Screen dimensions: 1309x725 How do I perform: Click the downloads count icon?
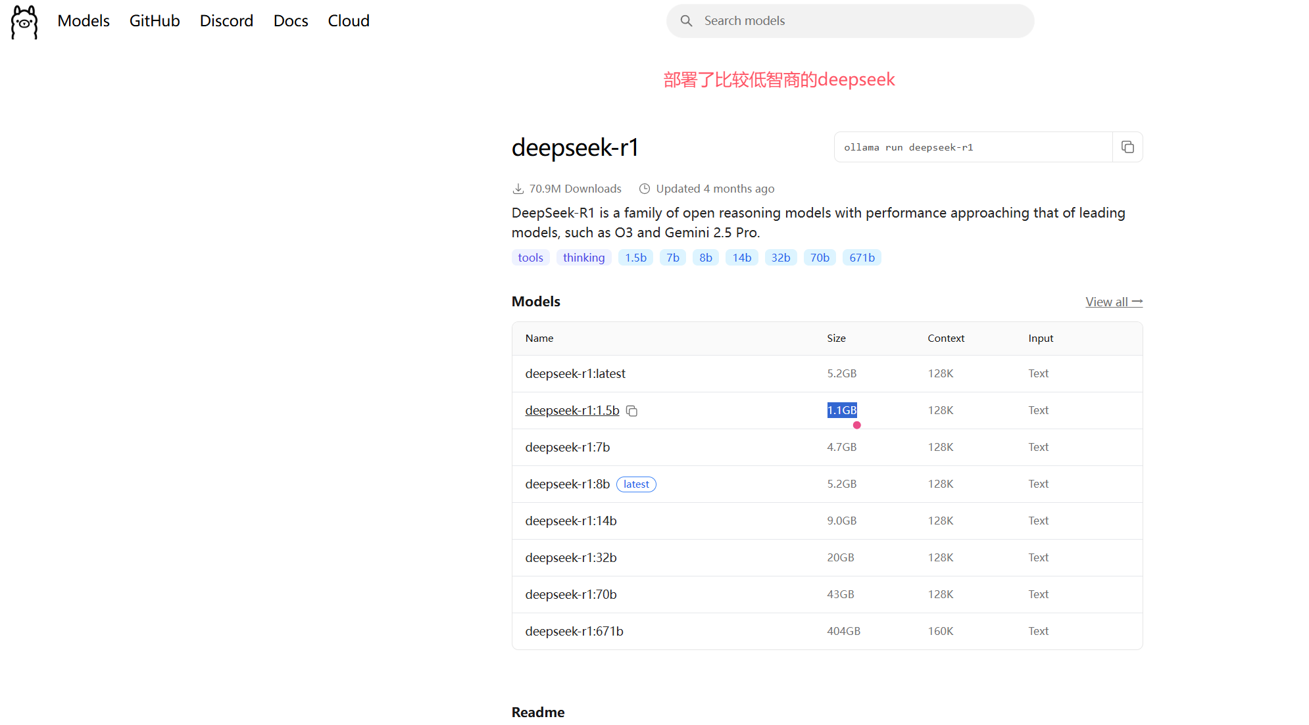click(x=518, y=189)
